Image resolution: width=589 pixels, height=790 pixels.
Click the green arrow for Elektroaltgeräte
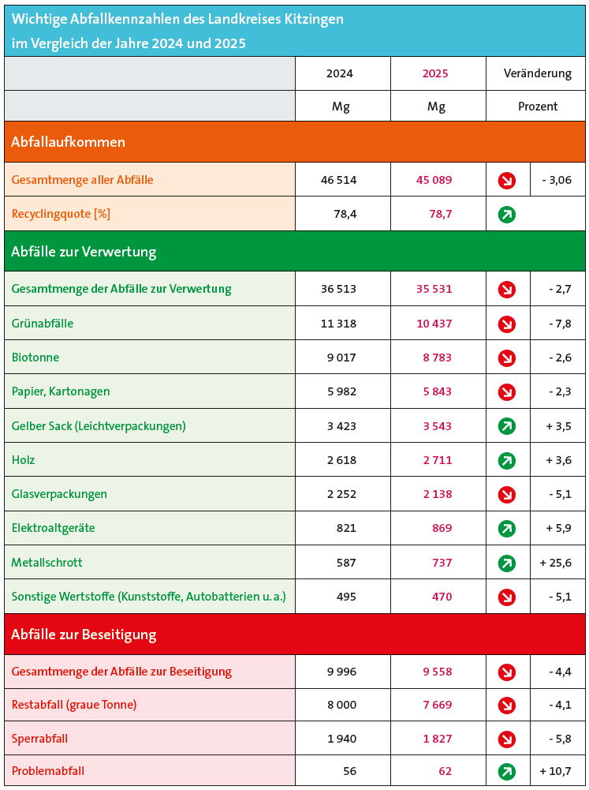point(507,529)
